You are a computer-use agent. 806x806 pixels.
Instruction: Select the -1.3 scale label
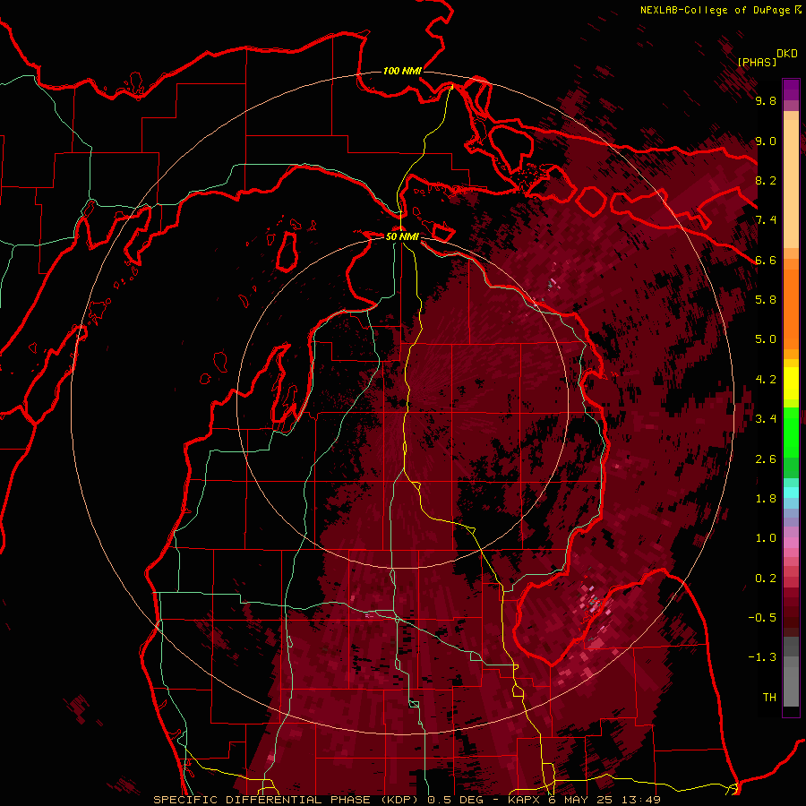[x=762, y=657]
